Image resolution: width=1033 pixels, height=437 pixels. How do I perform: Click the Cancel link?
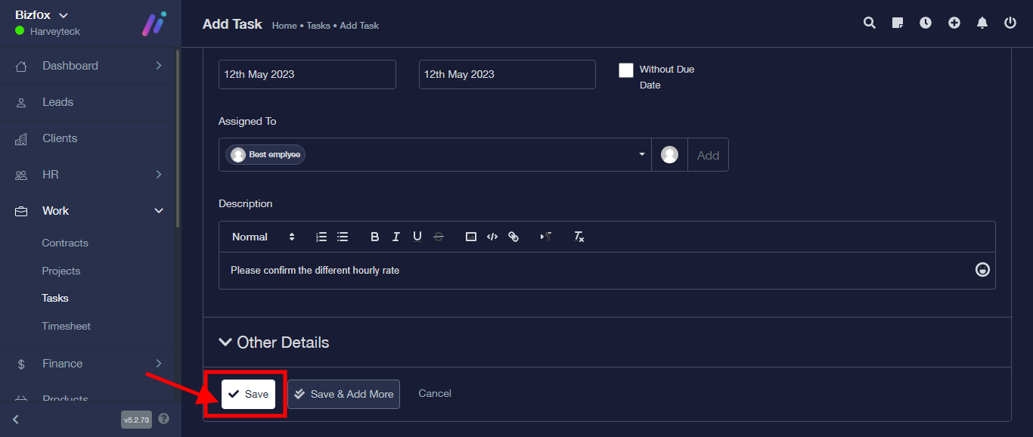pyautogui.click(x=435, y=393)
